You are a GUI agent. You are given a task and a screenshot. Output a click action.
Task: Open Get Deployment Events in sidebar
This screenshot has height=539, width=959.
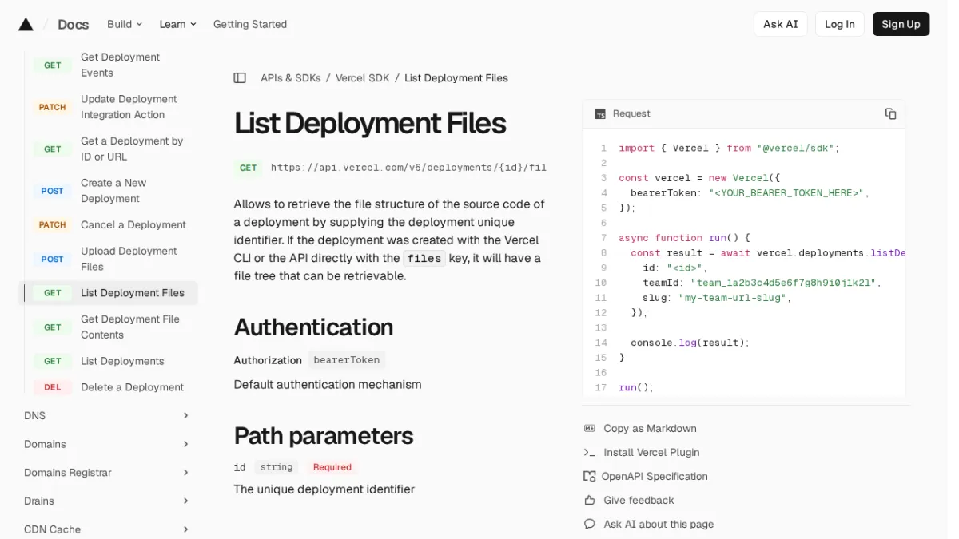point(120,65)
